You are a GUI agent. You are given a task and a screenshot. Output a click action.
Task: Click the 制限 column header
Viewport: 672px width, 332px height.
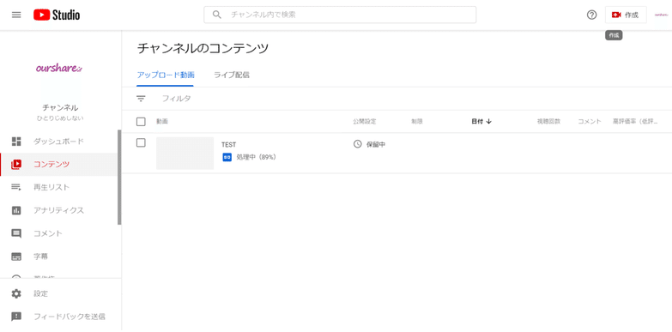(x=417, y=122)
